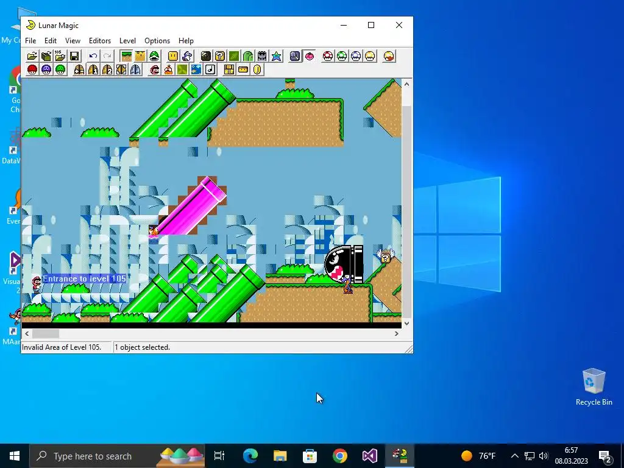Click '1 object selected.' in status bar

(142, 347)
